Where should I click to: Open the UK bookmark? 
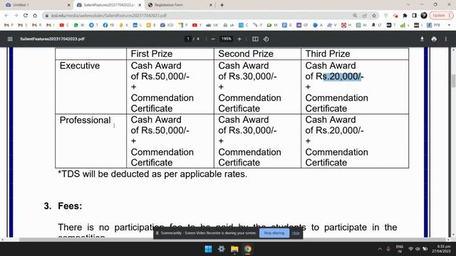pos(212,26)
